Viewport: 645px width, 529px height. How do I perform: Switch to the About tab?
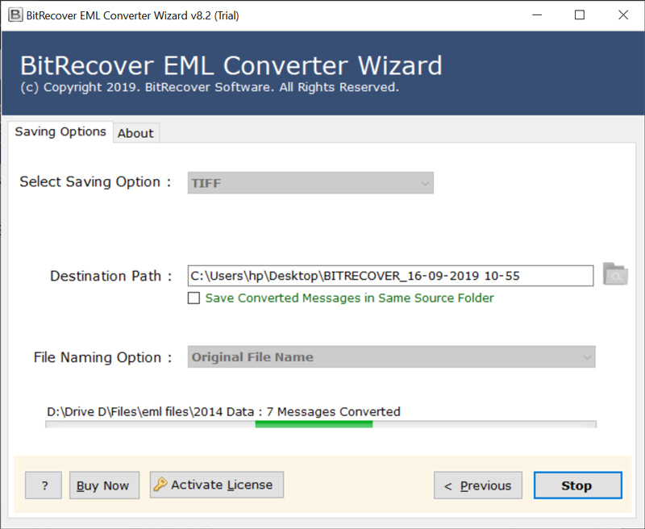point(135,133)
